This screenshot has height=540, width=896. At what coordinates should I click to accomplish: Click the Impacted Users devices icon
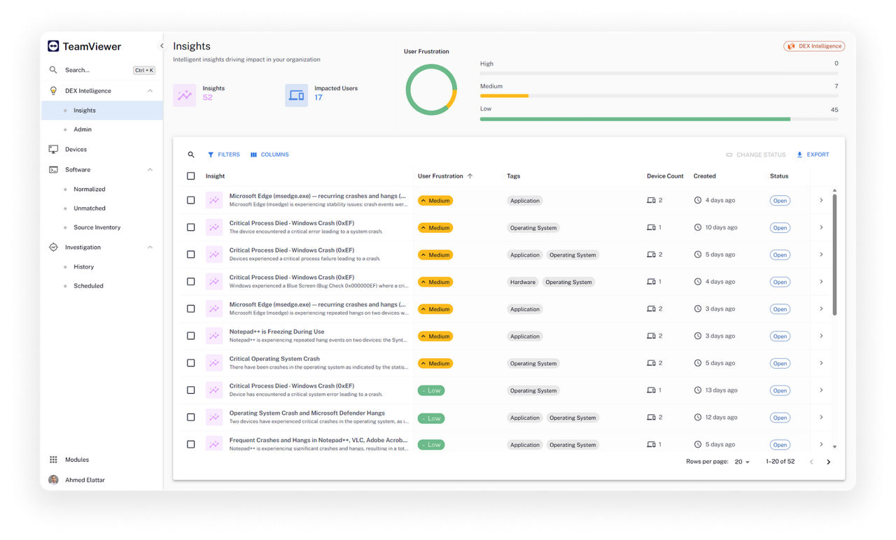pos(297,95)
